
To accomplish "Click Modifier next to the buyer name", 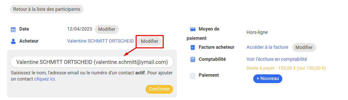I will click(x=149, y=41).
